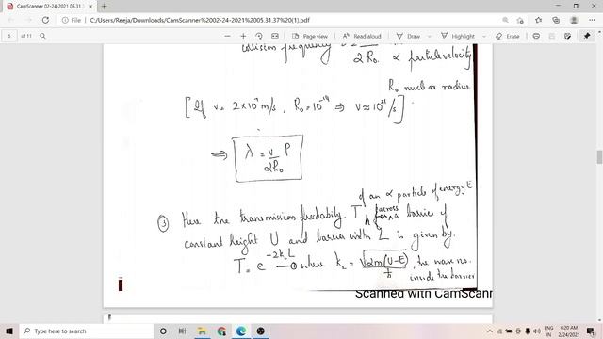Screen dimensions: 603x339
Task: Open the Collections panel
Action: [x=556, y=20]
